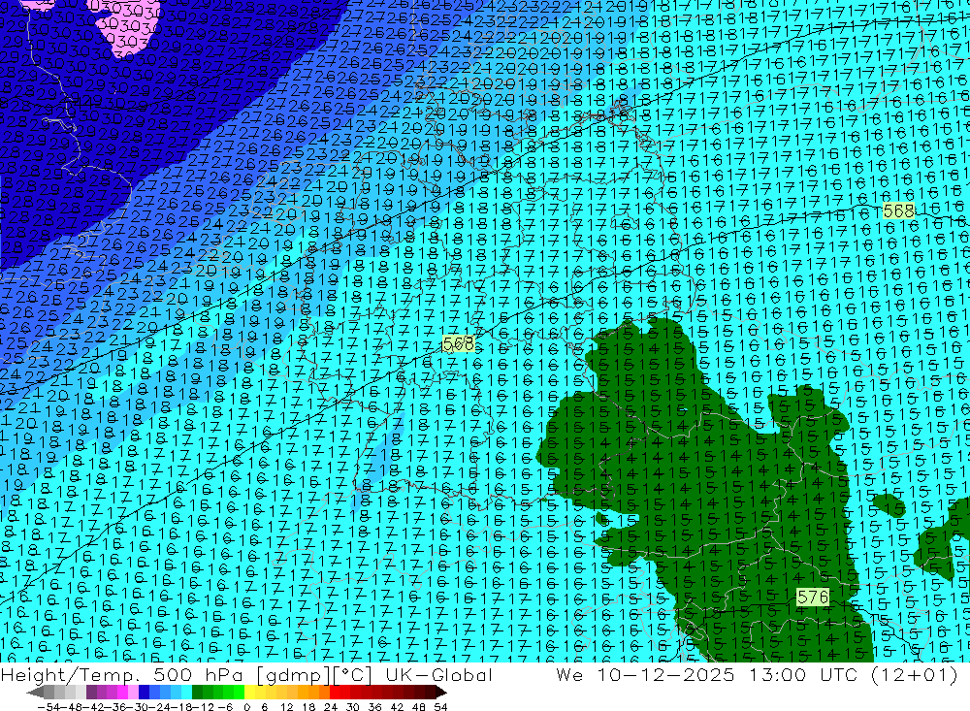Click the 568 contour label near right edge

[x=898, y=211]
